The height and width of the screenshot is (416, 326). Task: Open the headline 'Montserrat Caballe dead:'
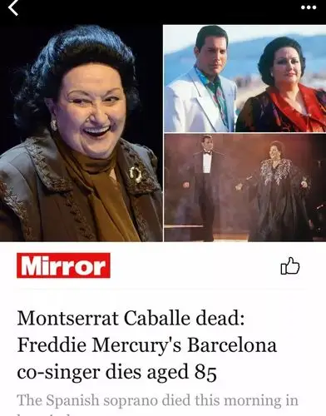click(x=131, y=318)
